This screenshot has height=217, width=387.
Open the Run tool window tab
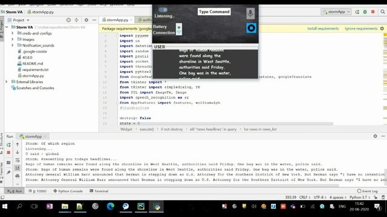coord(15,191)
